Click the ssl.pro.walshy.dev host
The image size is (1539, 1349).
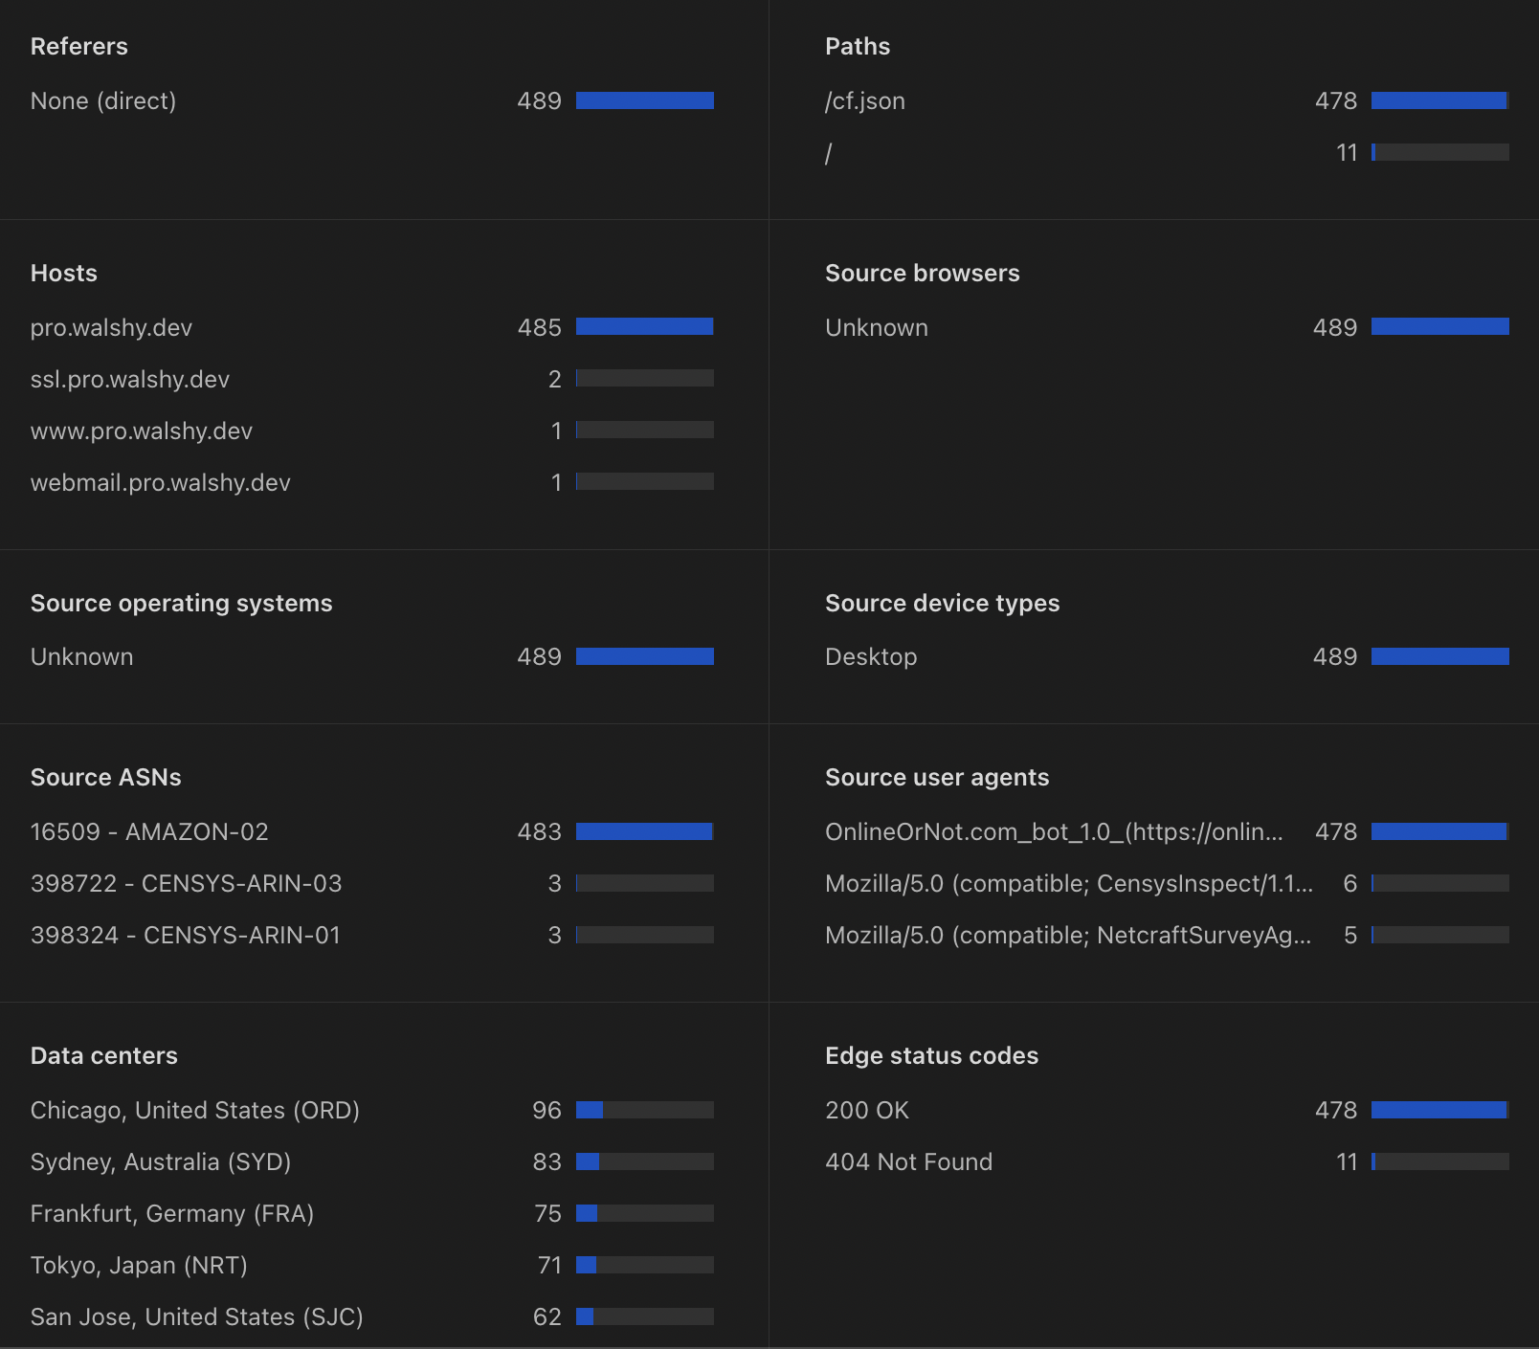pyautogui.click(x=130, y=380)
